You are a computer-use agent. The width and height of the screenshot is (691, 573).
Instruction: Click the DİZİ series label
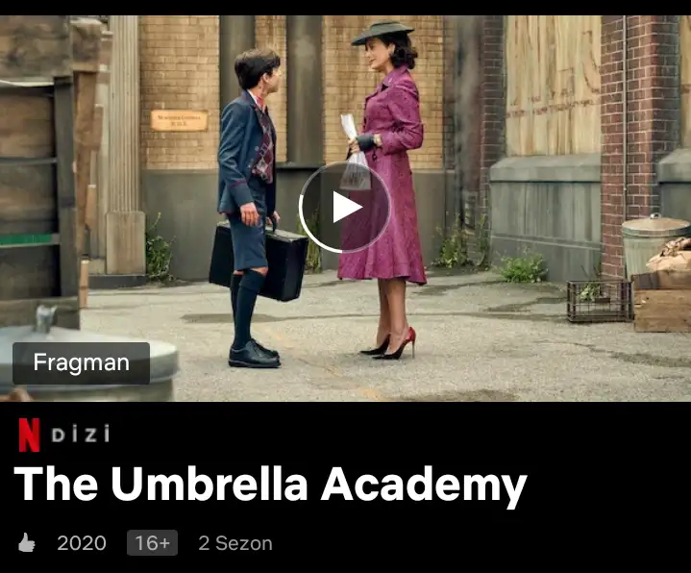[80, 435]
